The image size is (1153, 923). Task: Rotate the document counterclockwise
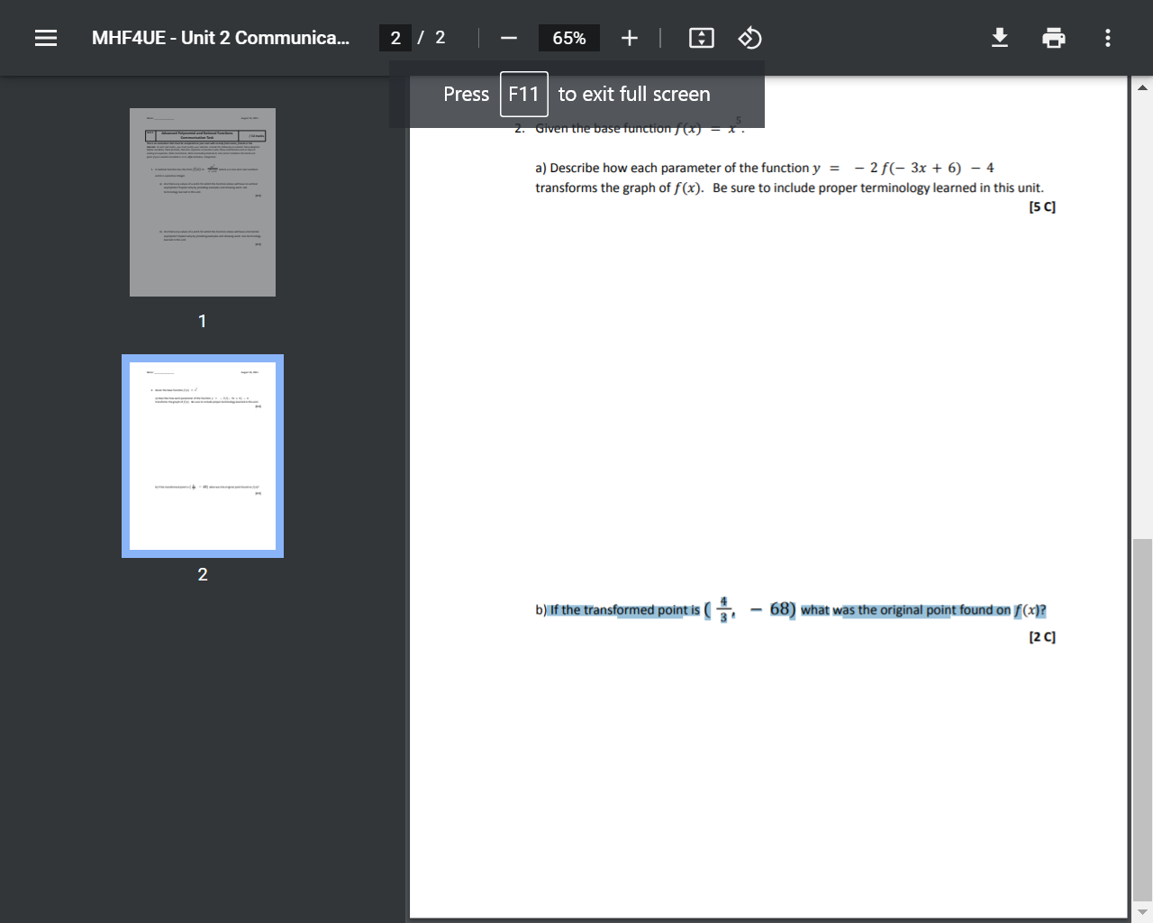[749, 38]
